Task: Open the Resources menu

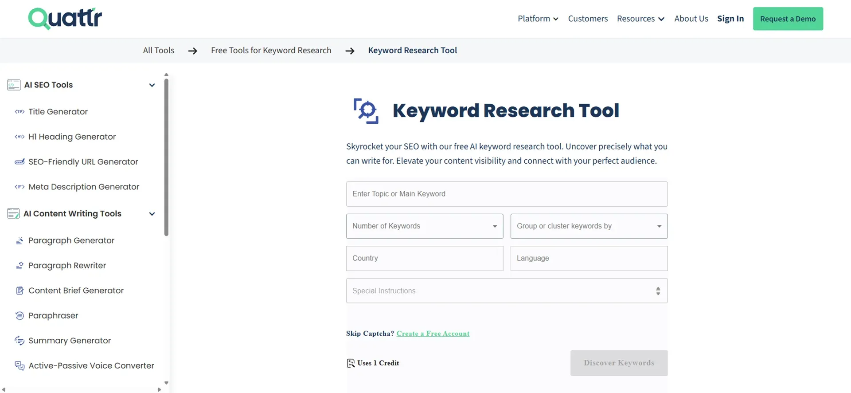Action: 640,19
